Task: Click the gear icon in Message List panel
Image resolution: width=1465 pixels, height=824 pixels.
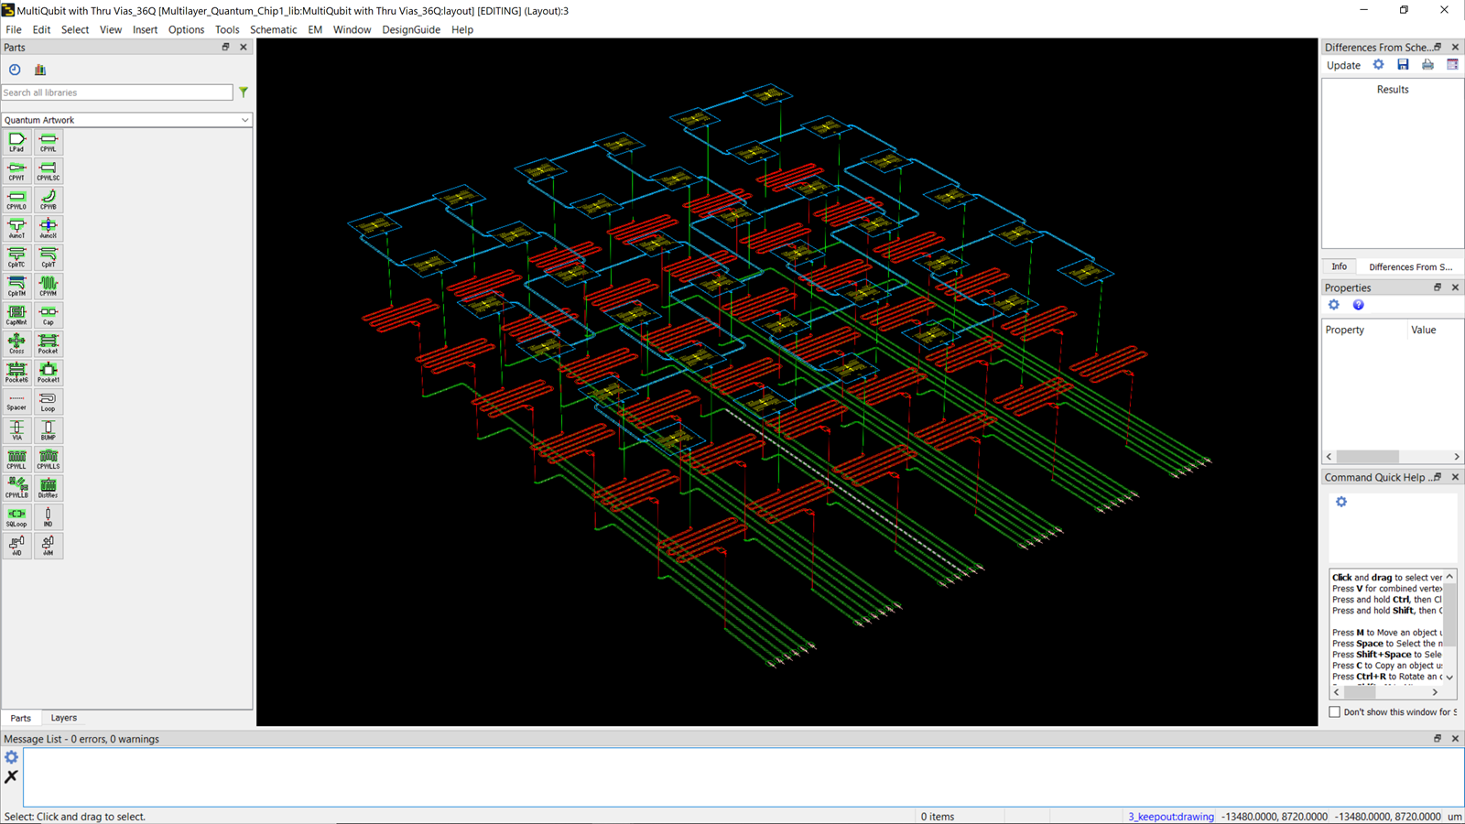Action: pos(11,757)
